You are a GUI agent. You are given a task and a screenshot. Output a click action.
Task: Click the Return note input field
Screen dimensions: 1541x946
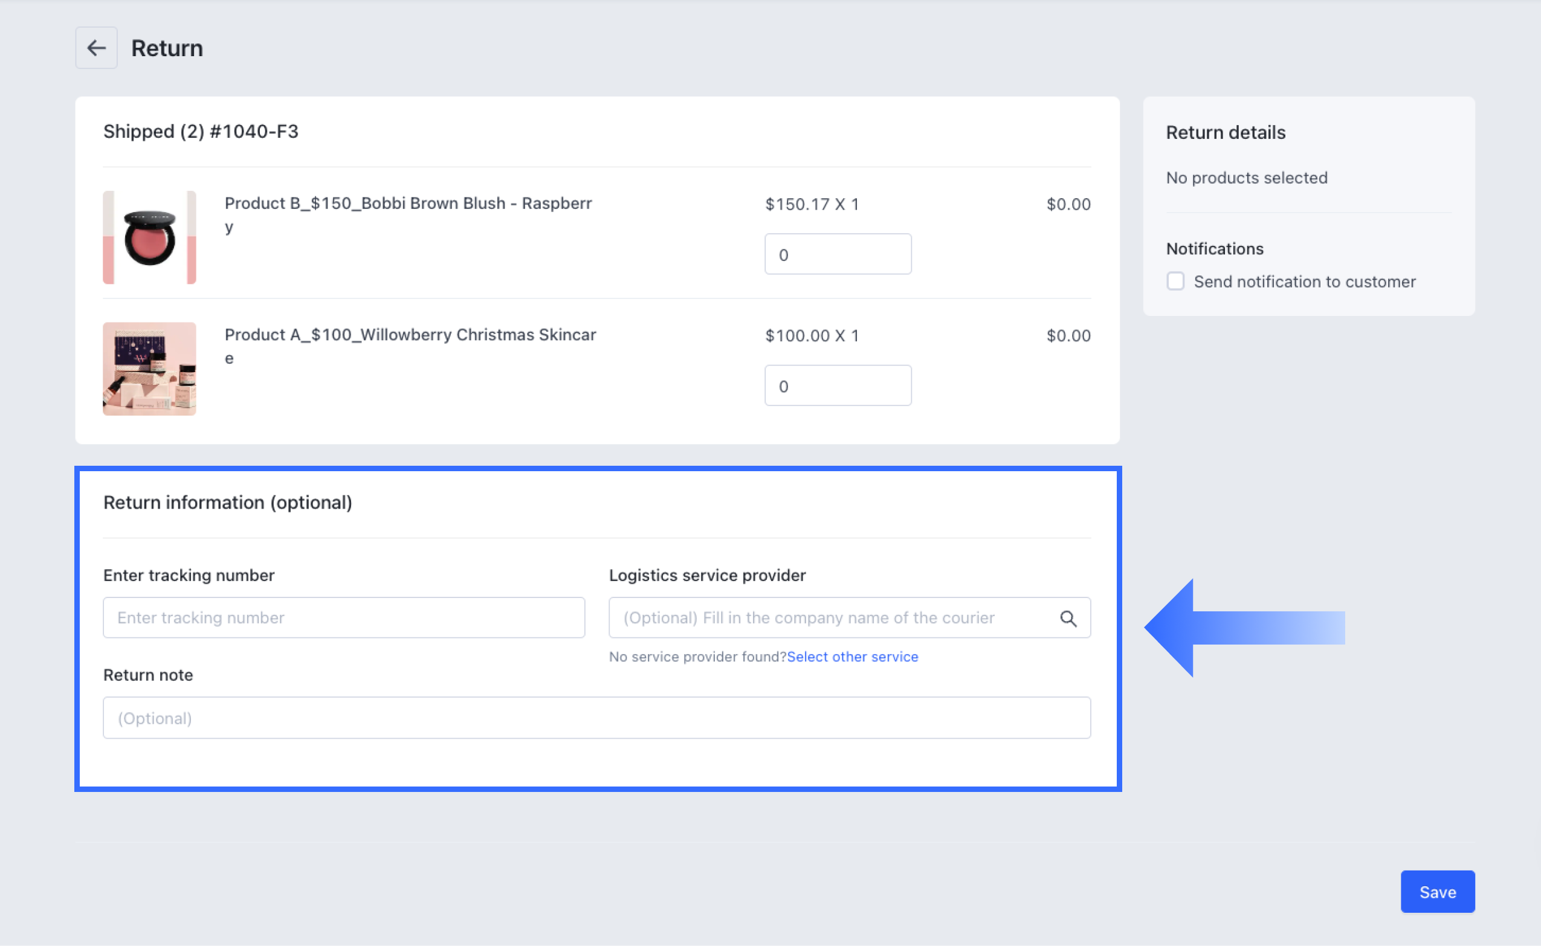596,718
